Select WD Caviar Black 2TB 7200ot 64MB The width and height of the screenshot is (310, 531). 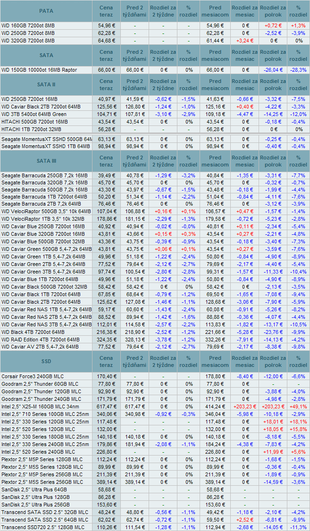pos(41,107)
